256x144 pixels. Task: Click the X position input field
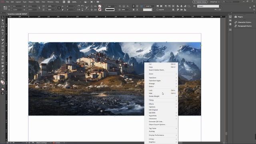point(17,6)
